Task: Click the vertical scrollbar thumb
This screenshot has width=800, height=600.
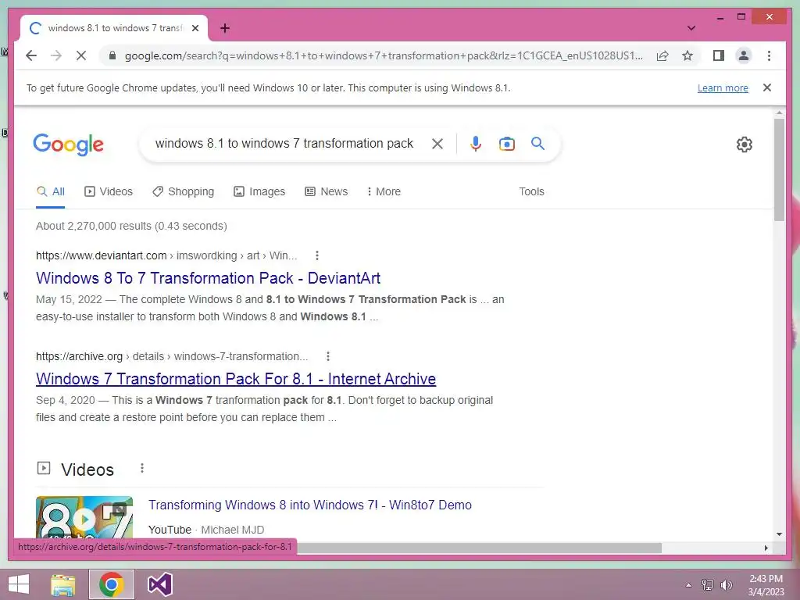Action: 779,170
